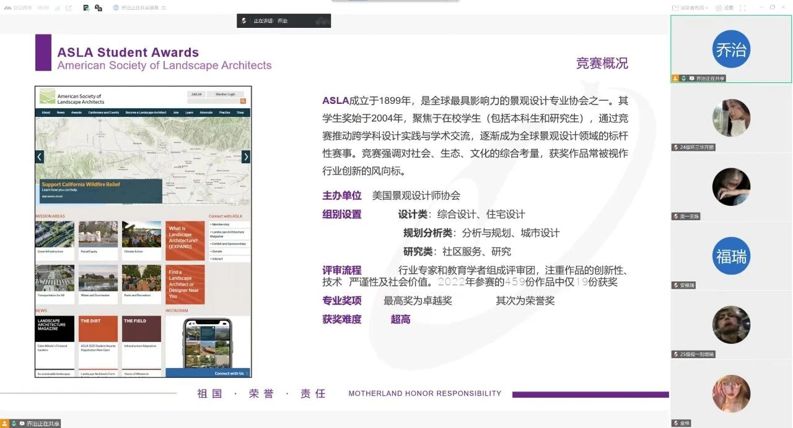Select 乔治 participant video tile

click(731, 49)
